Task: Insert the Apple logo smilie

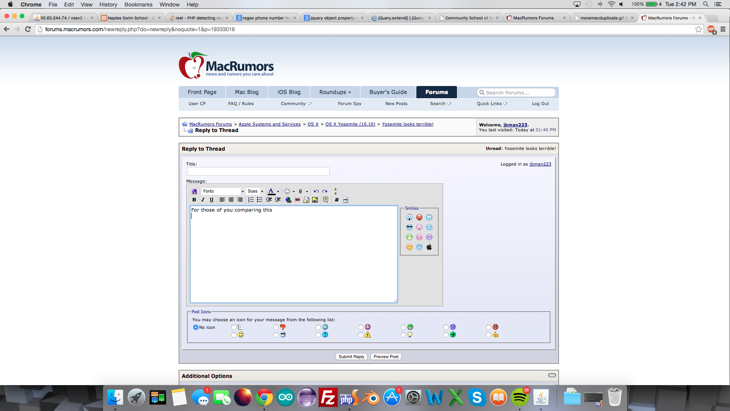Action: click(x=429, y=247)
